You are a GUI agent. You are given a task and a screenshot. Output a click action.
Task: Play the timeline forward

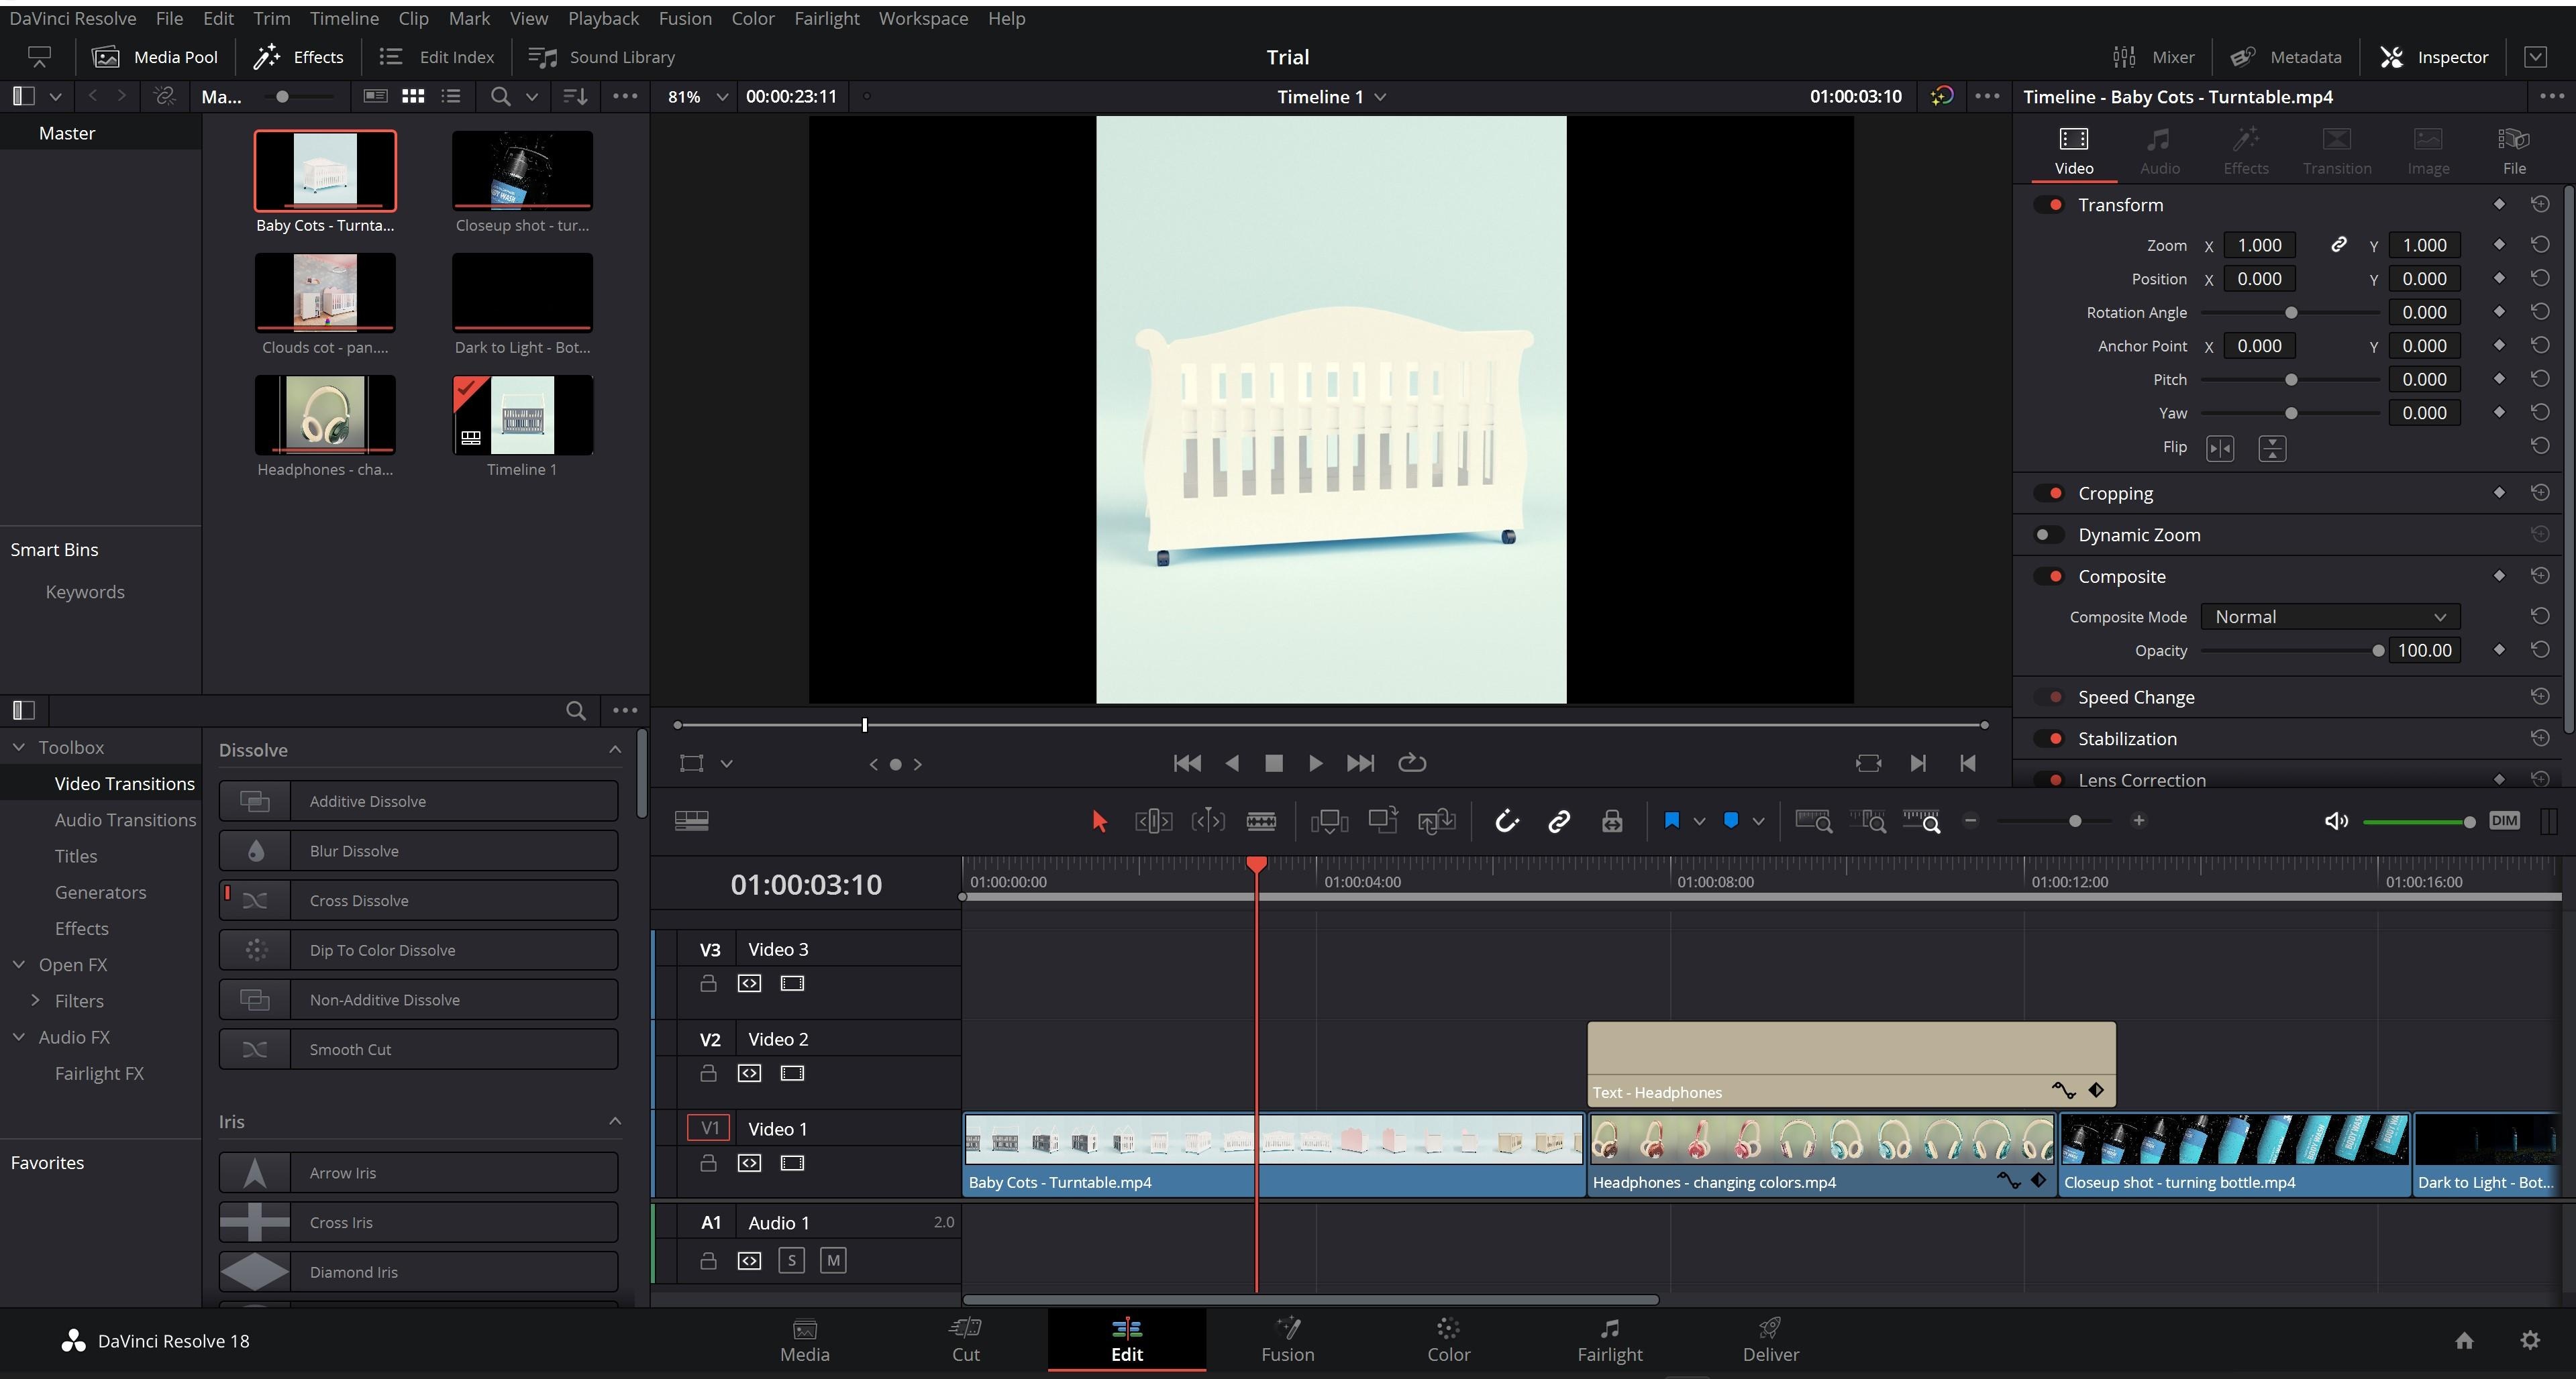click(1315, 763)
